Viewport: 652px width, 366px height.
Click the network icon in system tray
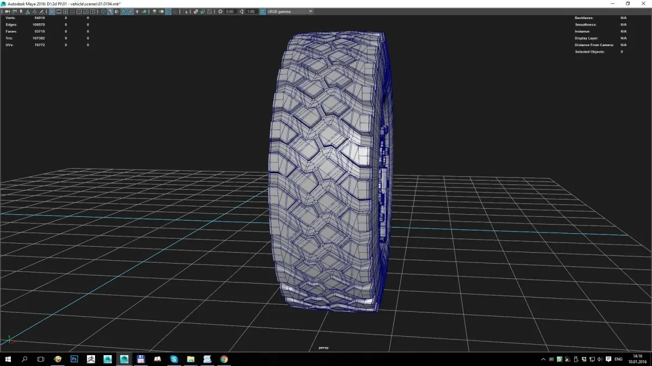point(592,359)
